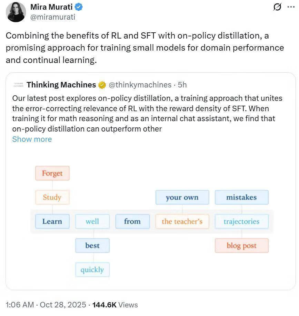Click the main tweet text body
Viewport: 299px width, 316px height.
(145, 48)
